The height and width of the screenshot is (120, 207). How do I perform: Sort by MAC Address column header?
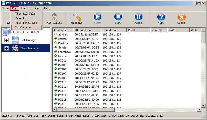click(87, 30)
